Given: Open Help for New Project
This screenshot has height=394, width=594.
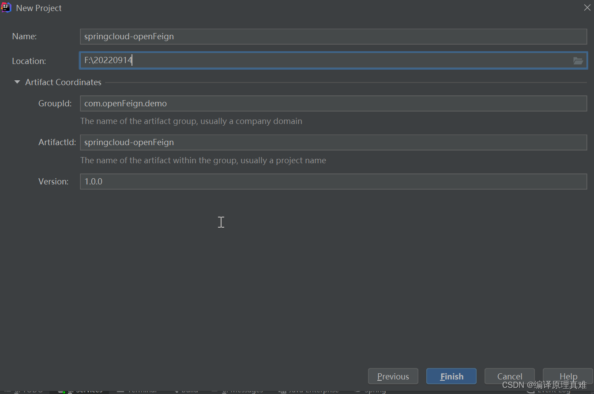Looking at the screenshot, I should 568,376.
